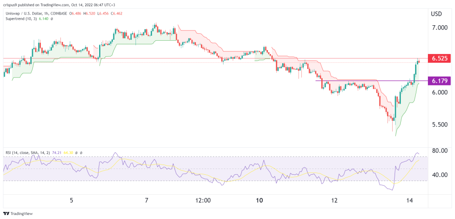Click the purple 6.179 price label
Image resolution: width=455 pixels, height=219 pixels.
click(x=439, y=81)
